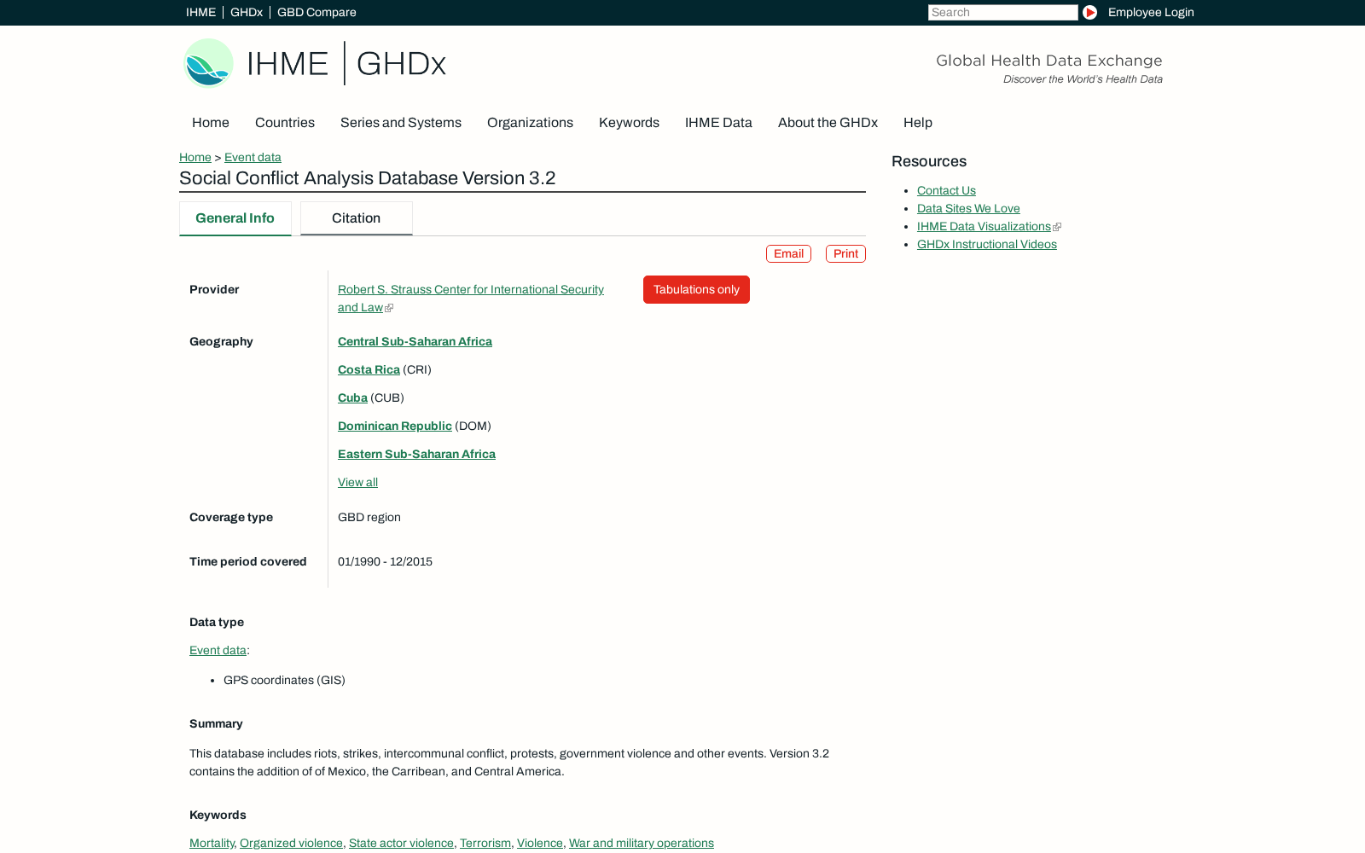Click the 'GBD region' coverage type value
Screen dimensions: 1365x853
pos(369,518)
